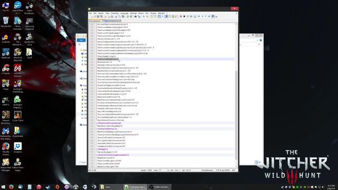
Task: Select the Dropbox desktop shortcut
Action: [17, 148]
